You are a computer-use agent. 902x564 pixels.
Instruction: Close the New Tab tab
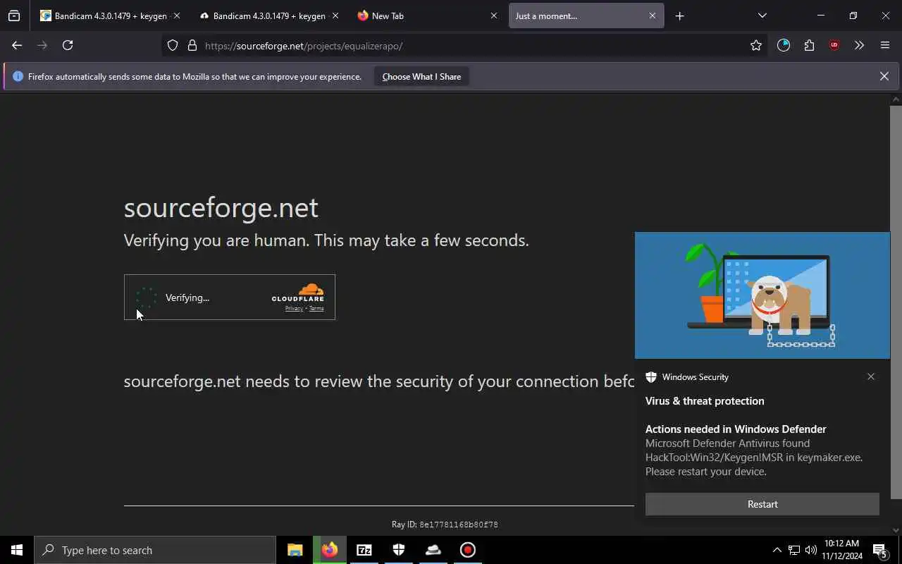(493, 16)
